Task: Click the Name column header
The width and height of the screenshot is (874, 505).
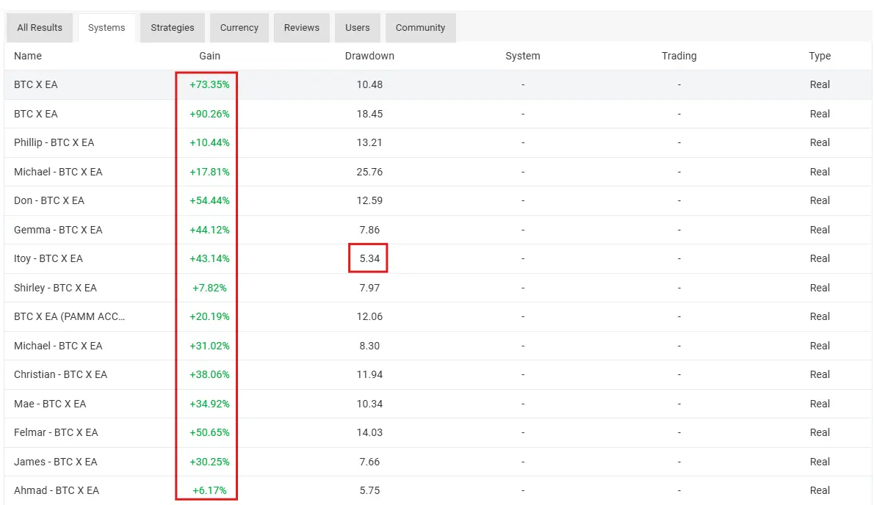Action: click(x=28, y=56)
